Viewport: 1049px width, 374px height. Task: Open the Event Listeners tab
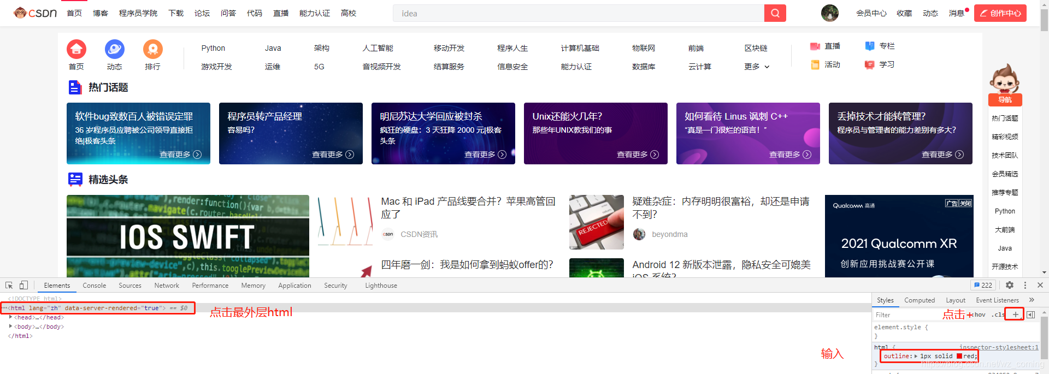[x=997, y=300]
